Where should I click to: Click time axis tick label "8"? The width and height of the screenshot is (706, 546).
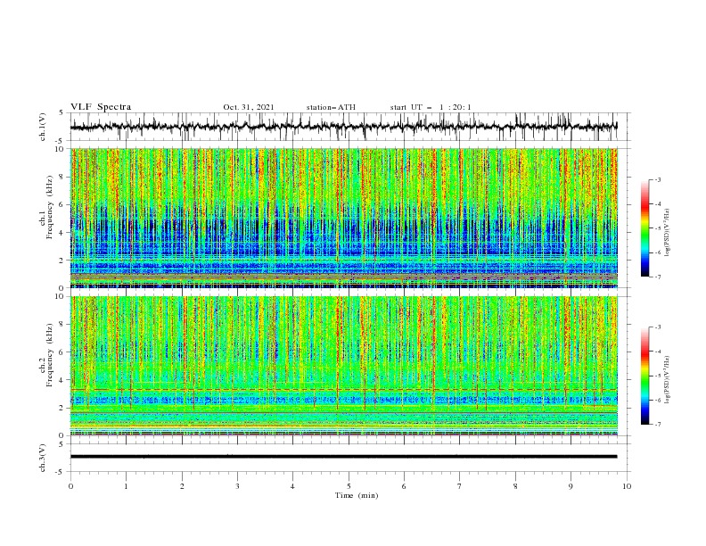click(x=515, y=486)
